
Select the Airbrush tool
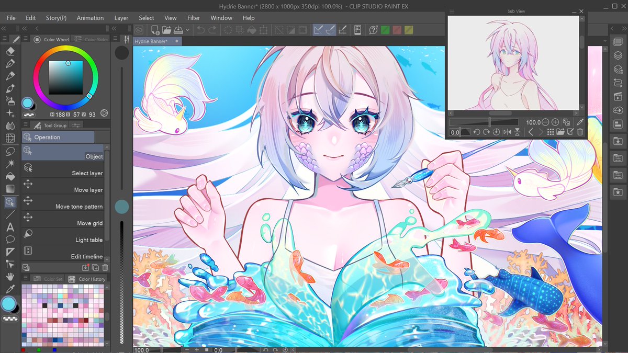click(10, 101)
